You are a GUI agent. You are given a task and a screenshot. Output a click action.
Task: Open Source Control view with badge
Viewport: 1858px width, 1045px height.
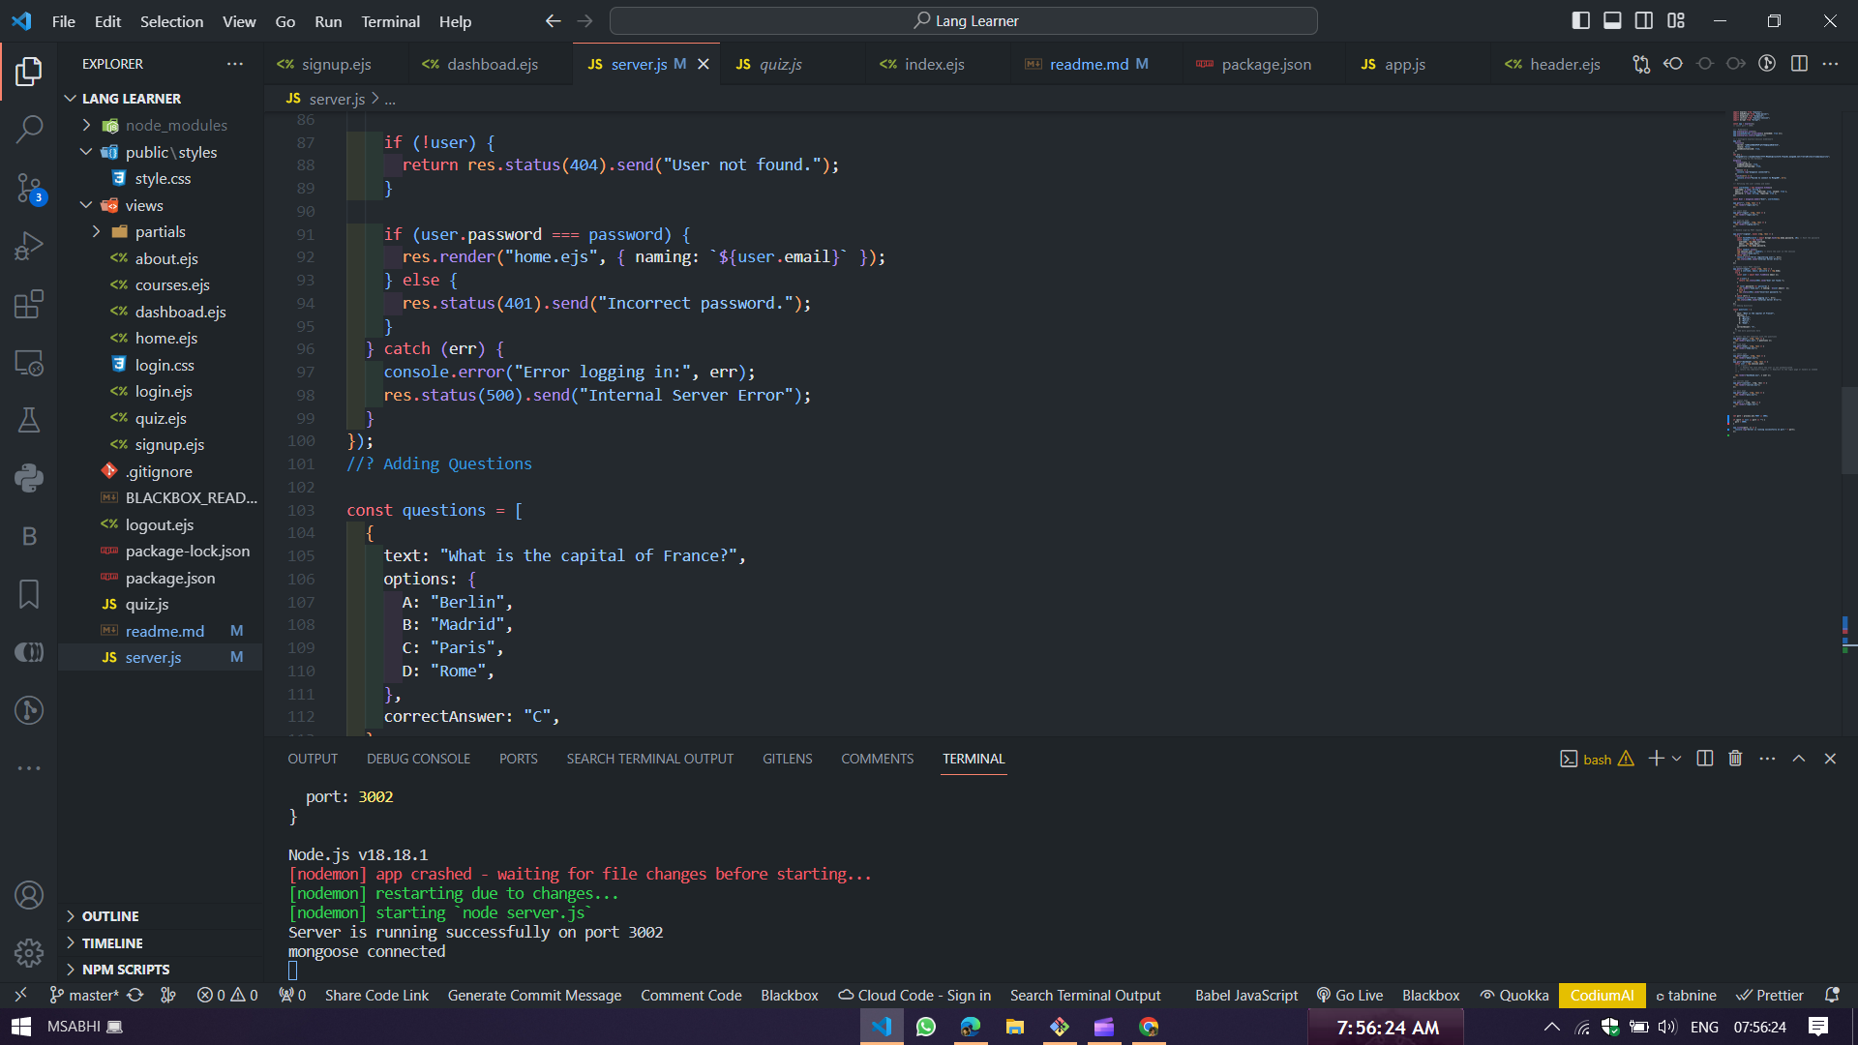pyautogui.click(x=29, y=188)
